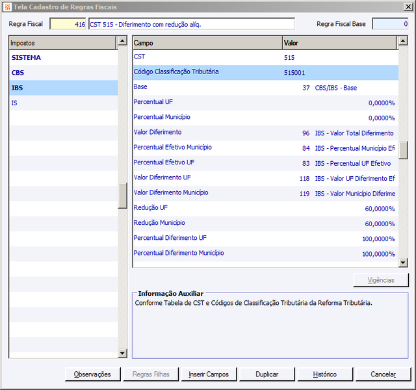Click the Impostos list scroll down arrow

122,353
